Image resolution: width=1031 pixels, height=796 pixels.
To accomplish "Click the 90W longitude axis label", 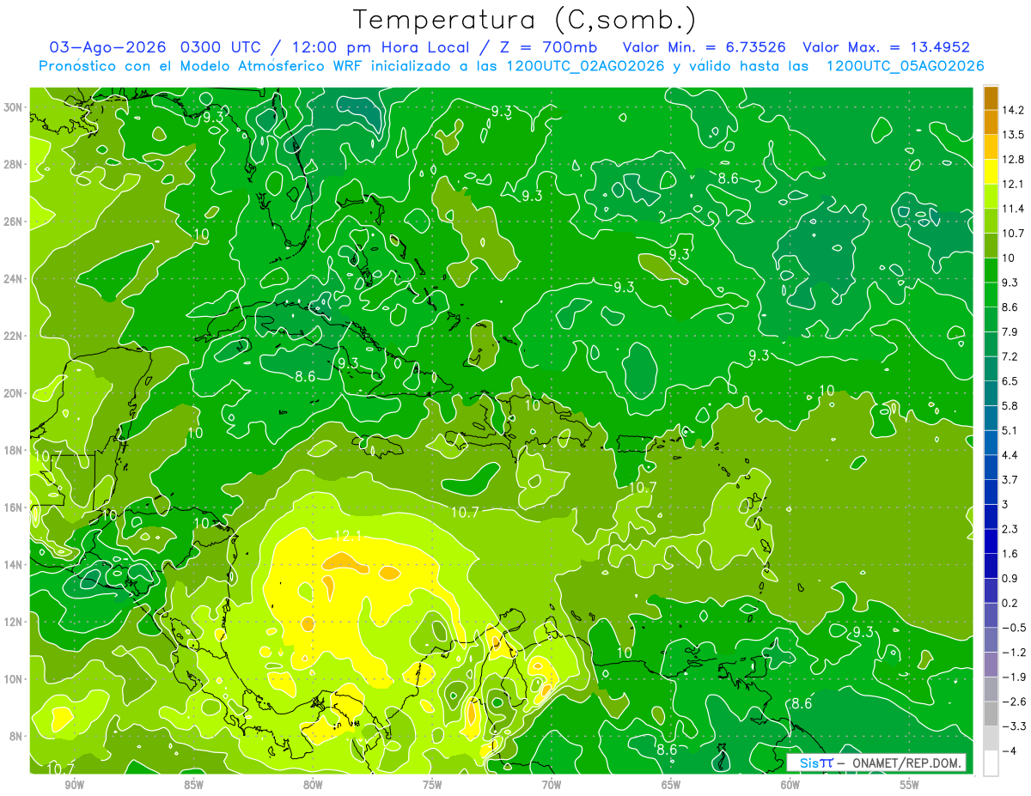I will tap(74, 785).
